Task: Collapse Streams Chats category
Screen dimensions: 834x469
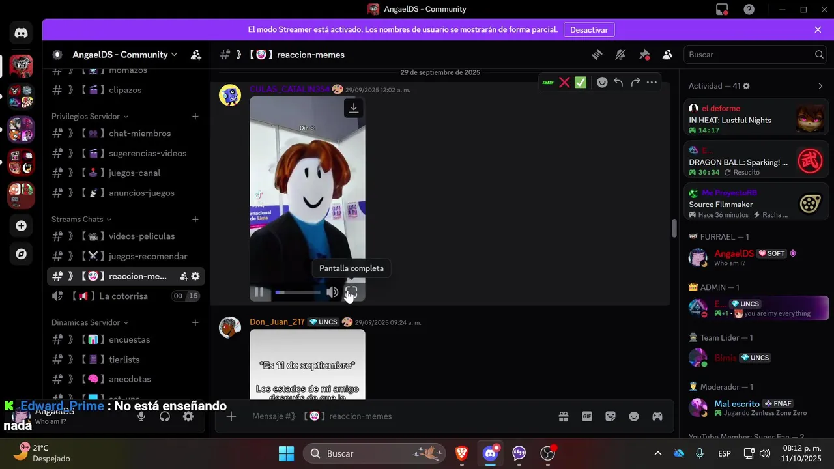Action: (81, 220)
